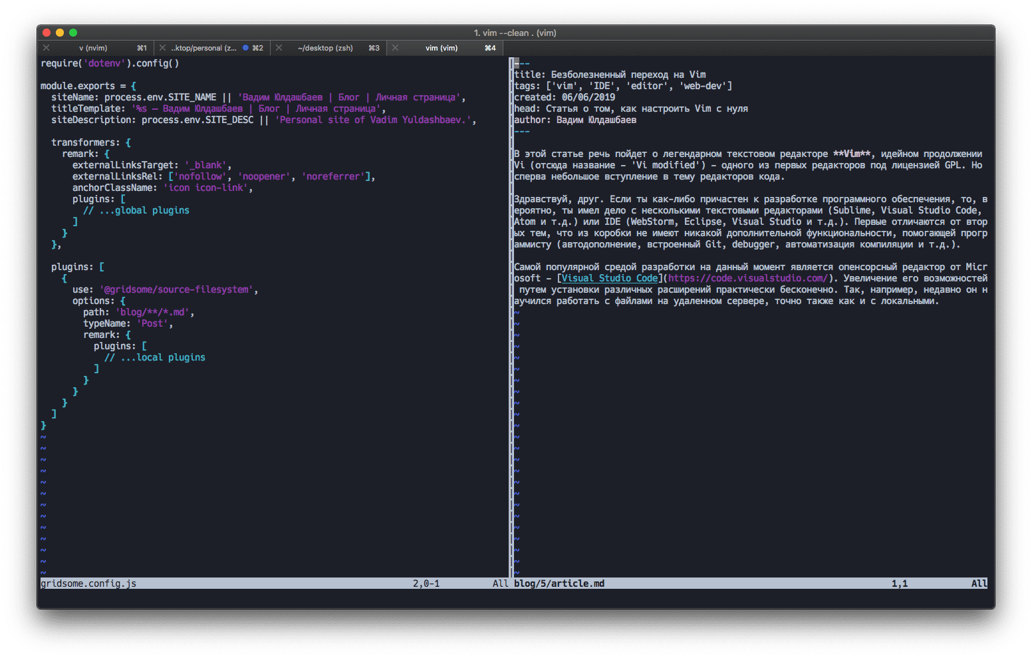Click the 'head:' front matter line
This screenshot has width=1032, height=658.
(631, 108)
